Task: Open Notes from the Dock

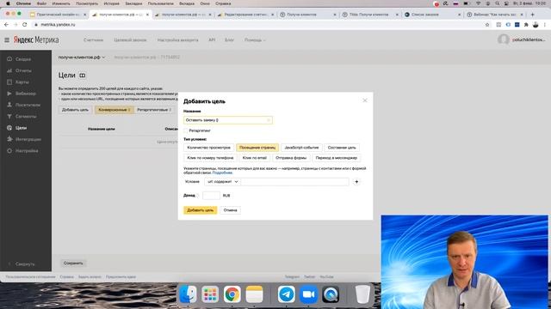Action: pos(255,294)
